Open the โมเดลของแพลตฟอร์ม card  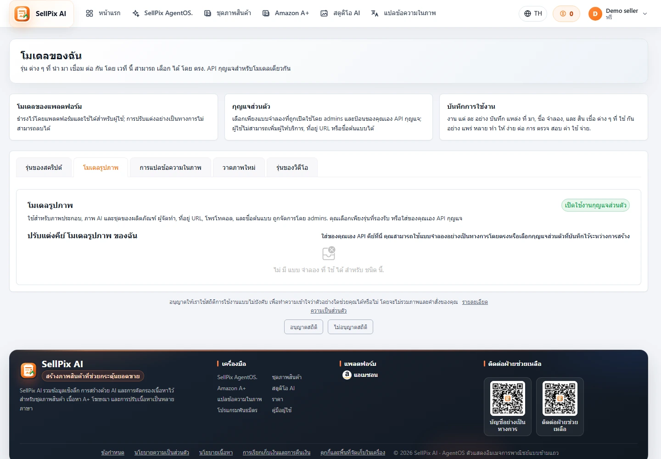click(x=114, y=117)
